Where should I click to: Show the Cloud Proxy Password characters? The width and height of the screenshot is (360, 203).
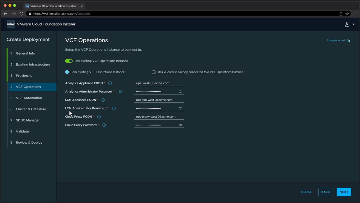(x=180, y=125)
